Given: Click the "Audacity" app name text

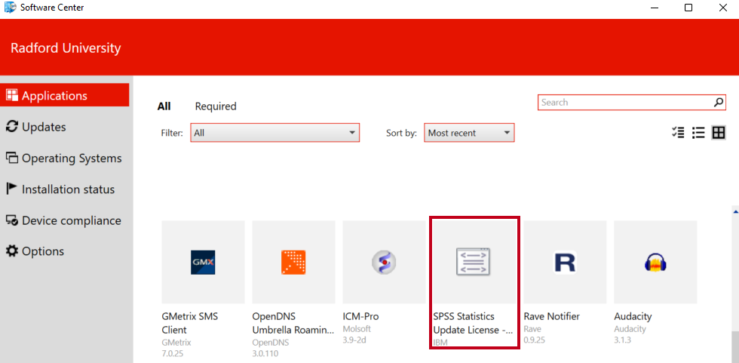Looking at the screenshot, I should (x=633, y=316).
